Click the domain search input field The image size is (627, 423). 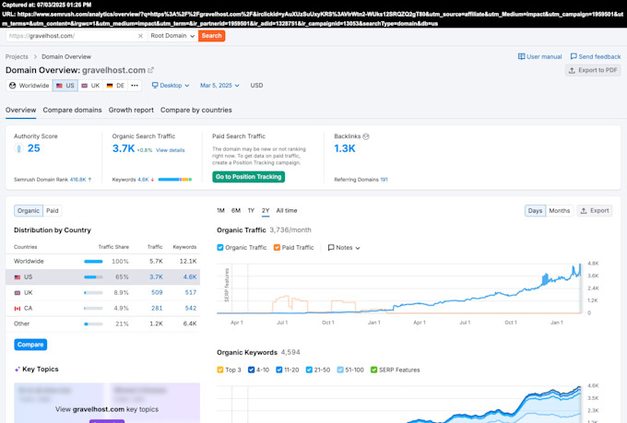[x=72, y=36]
